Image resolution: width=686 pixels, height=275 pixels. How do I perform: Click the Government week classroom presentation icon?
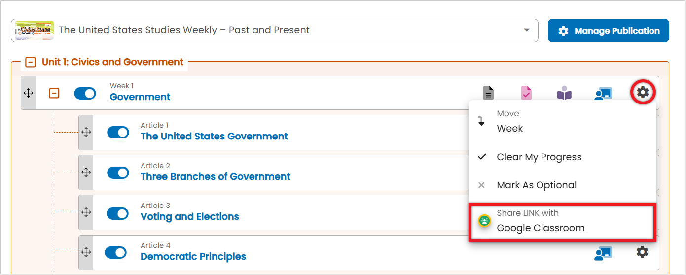[x=603, y=93]
